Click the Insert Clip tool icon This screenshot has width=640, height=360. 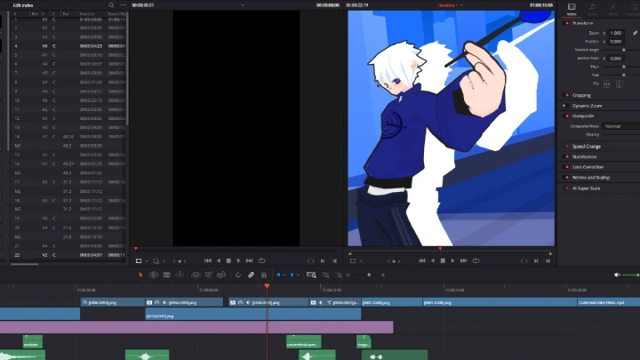(x=196, y=275)
